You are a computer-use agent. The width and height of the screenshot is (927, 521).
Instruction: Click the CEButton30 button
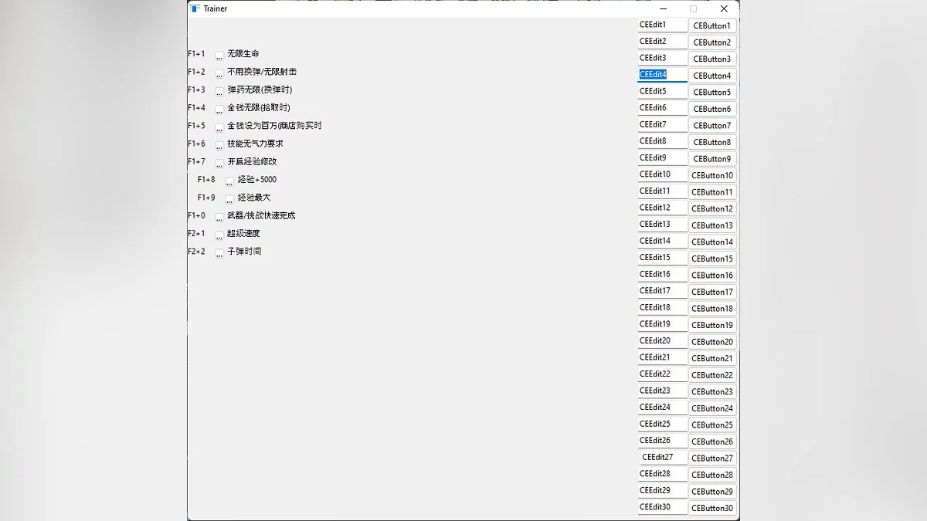pyautogui.click(x=711, y=508)
